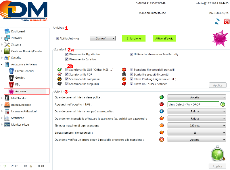The width and height of the screenshot is (230, 170).
Task: Click the Attivo all'avvio button
Action: click(164, 38)
